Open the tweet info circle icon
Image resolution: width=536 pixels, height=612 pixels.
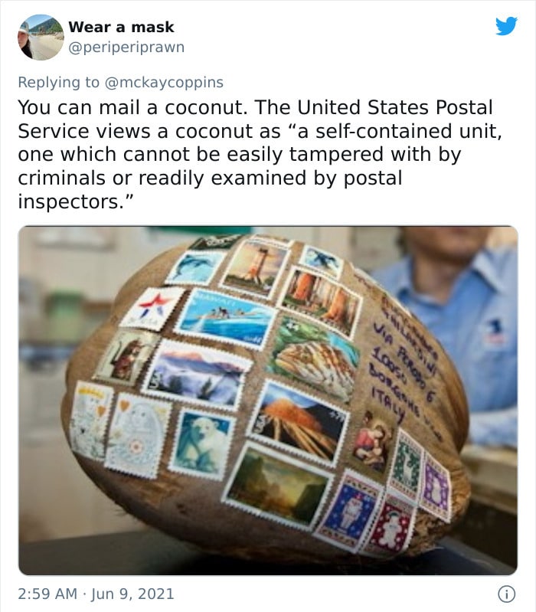(506, 594)
